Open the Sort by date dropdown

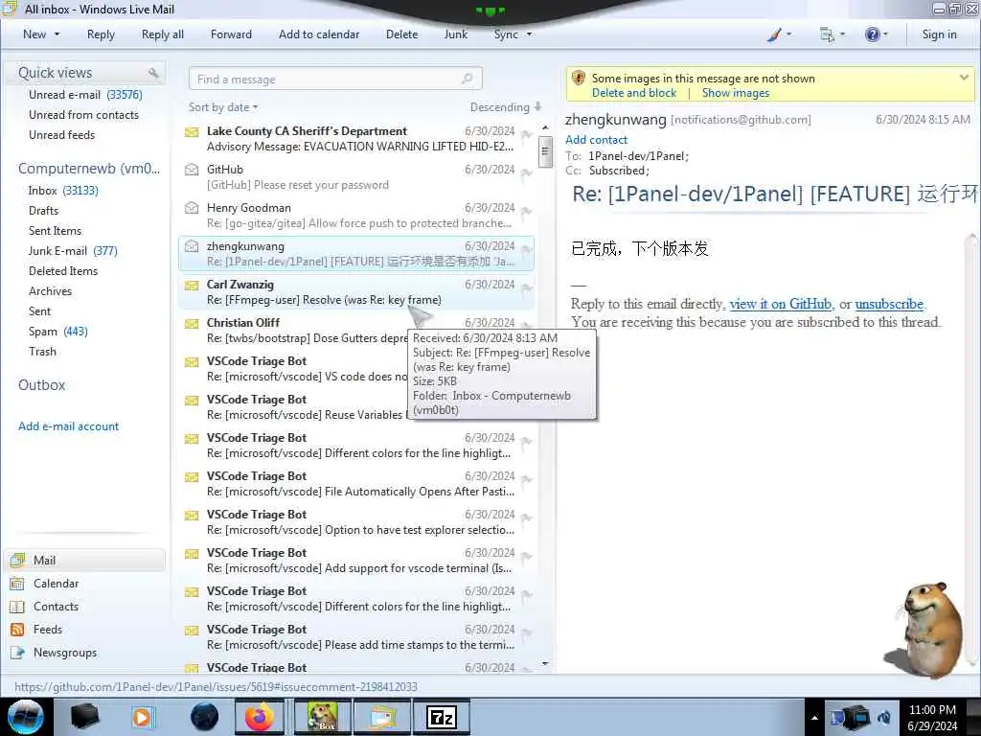pos(223,107)
